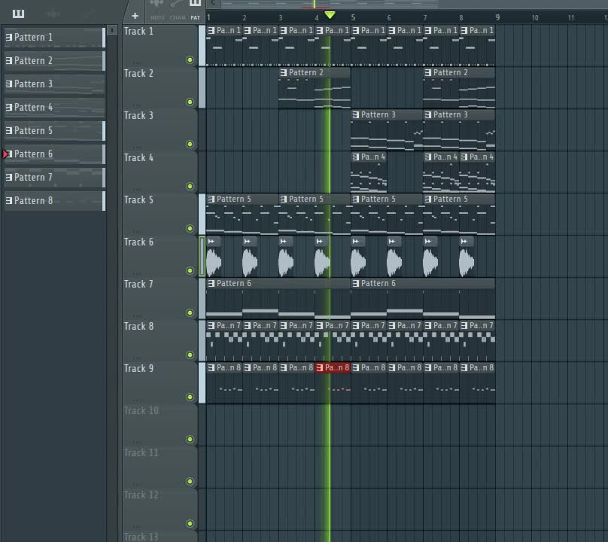This screenshot has height=542, width=608.
Task: Click the Track 6 audio clip icon at bar 5
Action: [x=356, y=242]
